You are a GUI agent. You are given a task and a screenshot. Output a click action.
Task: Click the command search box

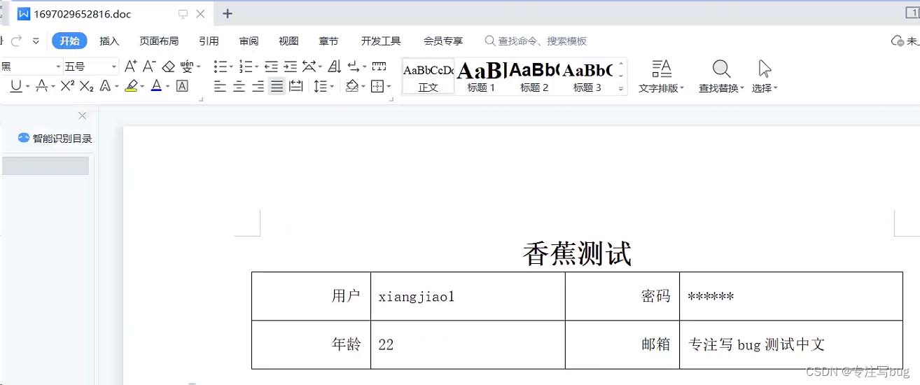click(536, 41)
